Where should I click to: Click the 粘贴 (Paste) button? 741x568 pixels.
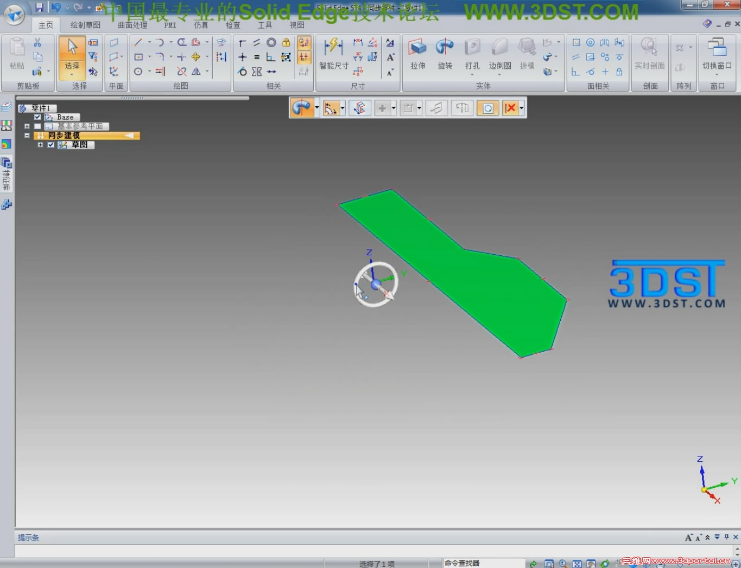pos(17,54)
